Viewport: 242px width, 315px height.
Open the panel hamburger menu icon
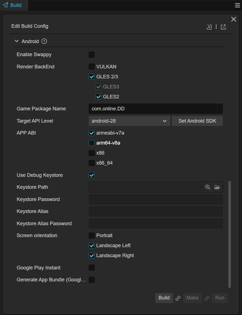point(238,5)
